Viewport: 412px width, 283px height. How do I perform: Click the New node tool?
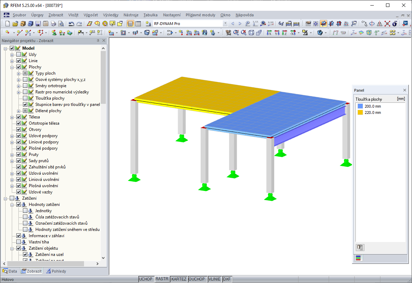(x=7, y=33)
